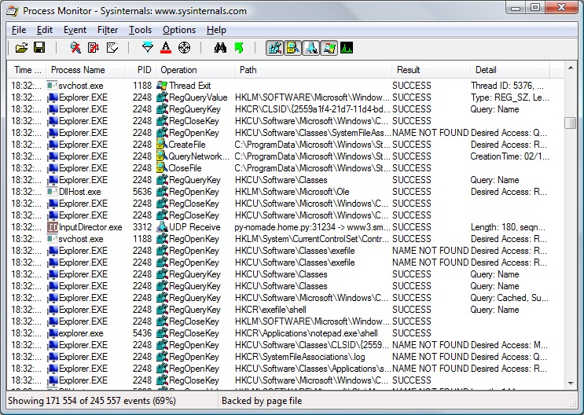The width and height of the screenshot is (584, 415).
Task: Click the Length: 180, seqn... detail cell
Action: [508, 227]
